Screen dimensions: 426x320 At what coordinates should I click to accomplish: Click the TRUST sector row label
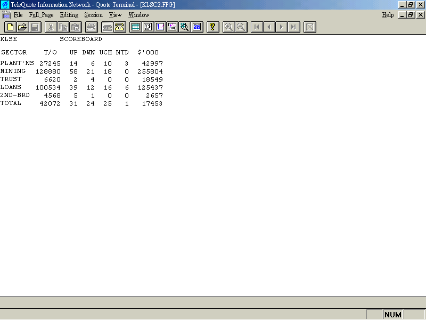pyautogui.click(x=11, y=79)
